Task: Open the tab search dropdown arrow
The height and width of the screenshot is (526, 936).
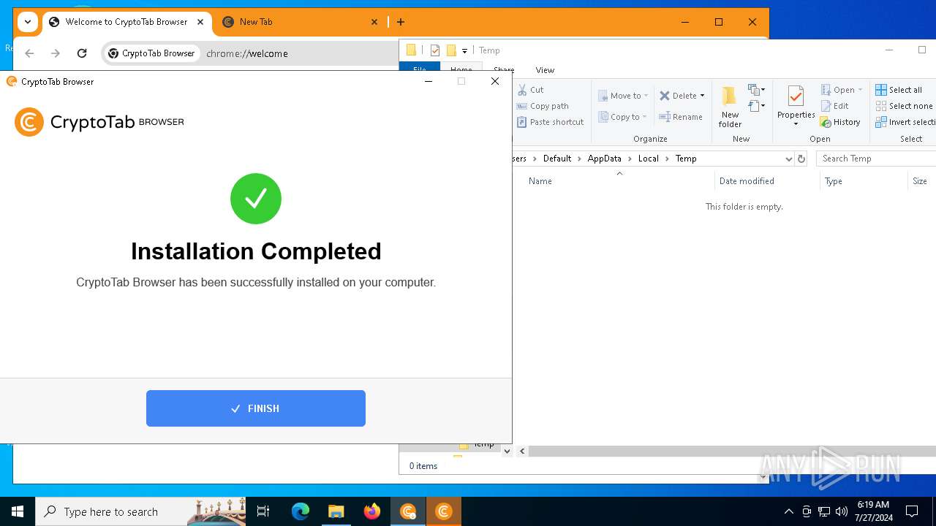Action: tap(27, 22)
